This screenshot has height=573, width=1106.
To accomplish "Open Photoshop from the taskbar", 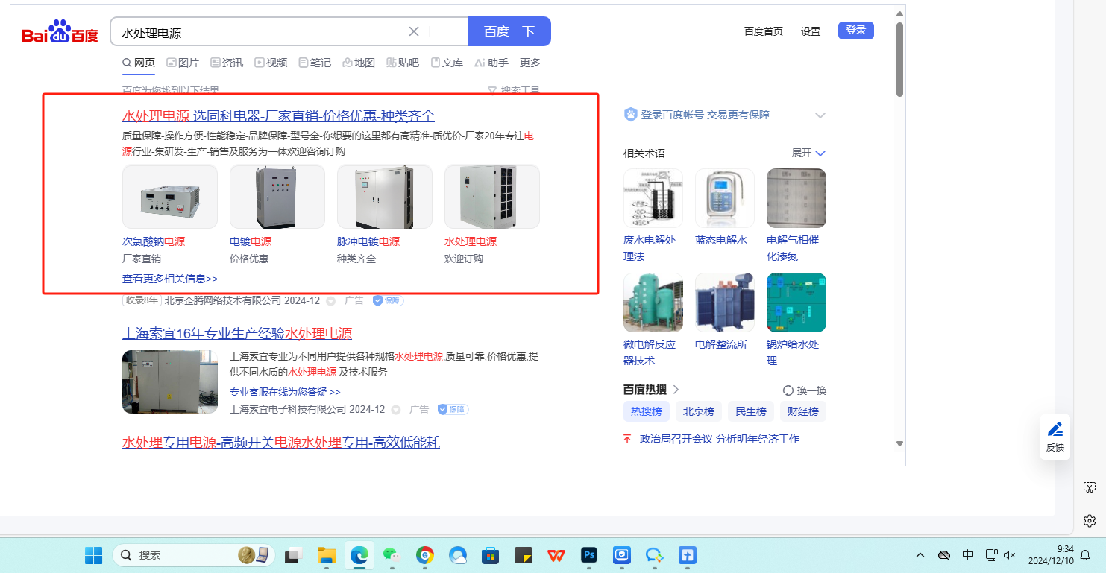I will click(589, 555).
